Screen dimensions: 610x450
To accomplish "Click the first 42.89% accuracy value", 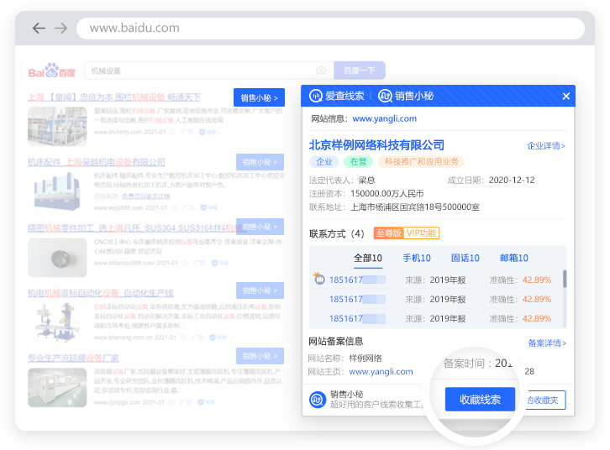I will [536, 280].
